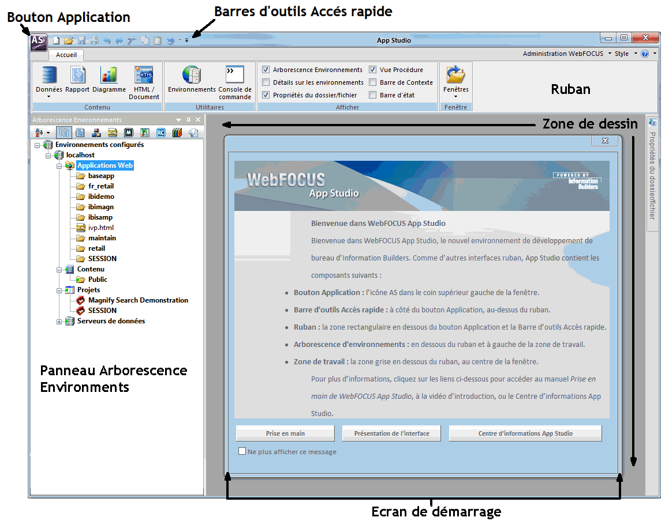The image size is (665, 521).
Task: Click the Open folder icon in Quick Access
Action: [69, 41]
